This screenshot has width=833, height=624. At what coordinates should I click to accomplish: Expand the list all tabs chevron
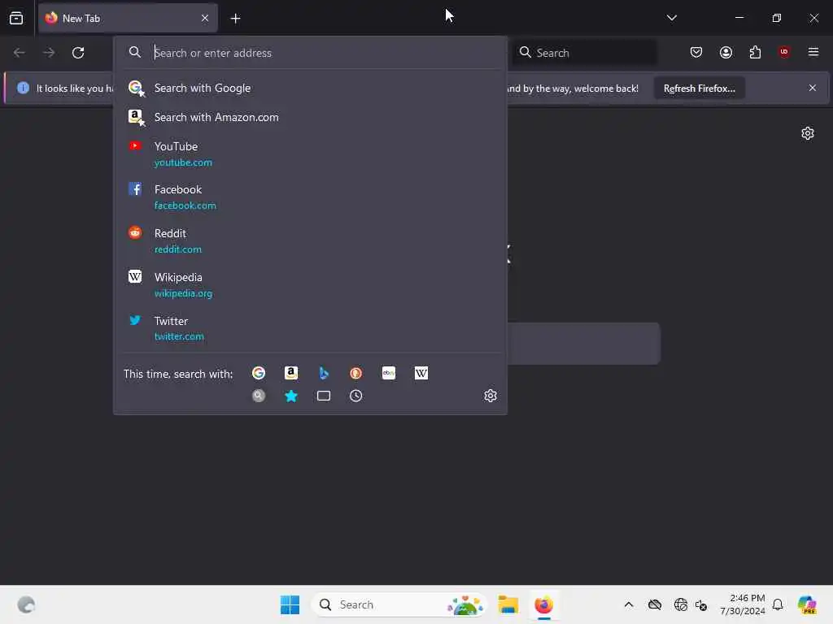[671, 18]
